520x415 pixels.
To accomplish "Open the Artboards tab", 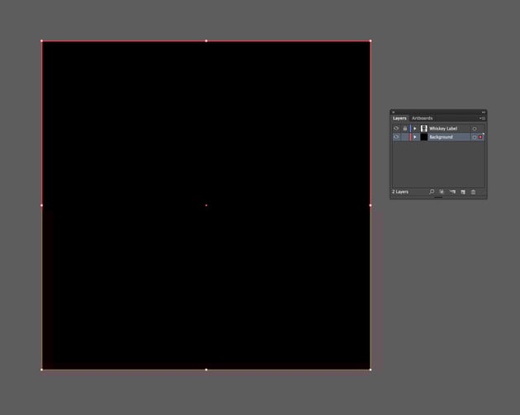I will pyautogui.click(x=422, y=118).
